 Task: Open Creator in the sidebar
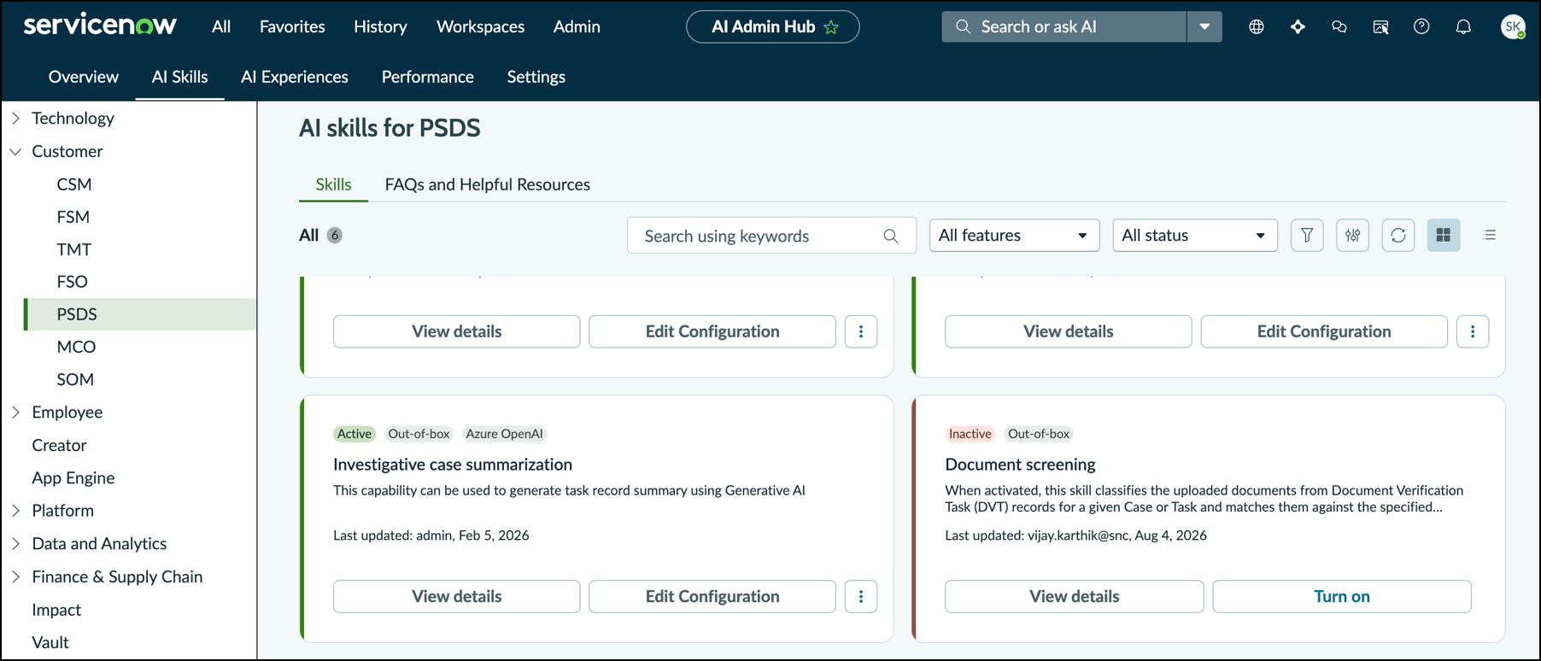pyautogui.click(x=59, y=446)
